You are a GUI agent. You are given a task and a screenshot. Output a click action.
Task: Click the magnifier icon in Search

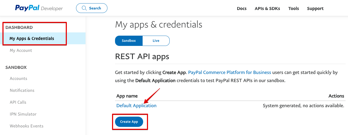click(x=84, y=8)
